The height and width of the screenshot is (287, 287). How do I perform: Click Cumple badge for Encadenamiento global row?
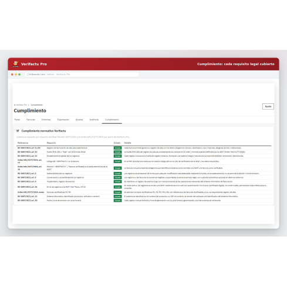[117, 156]
